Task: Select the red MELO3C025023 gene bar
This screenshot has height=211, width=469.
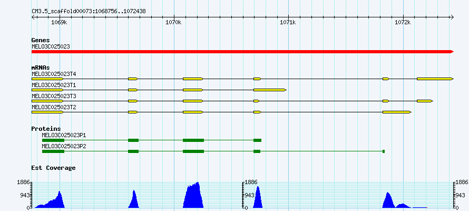Action: pyautogui.click(x=242, y=52)
